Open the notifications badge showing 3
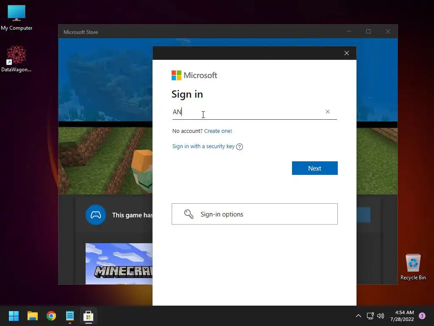Image resolution: width=434 pixels, height=326 pixels. coord(422,316)
